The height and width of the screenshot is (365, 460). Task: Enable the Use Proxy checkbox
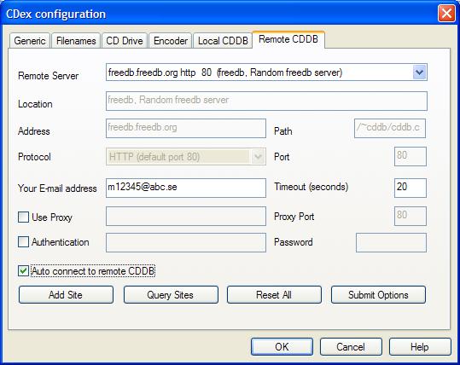tap(24, 217)
